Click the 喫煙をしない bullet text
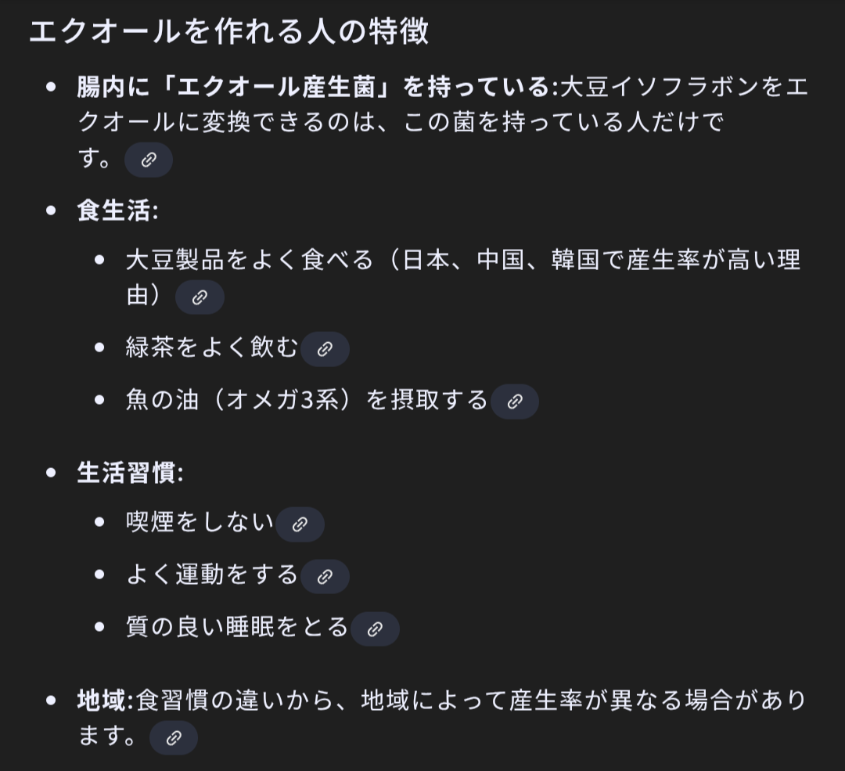This screenshot has height=771, width=845. coord(200,523)
